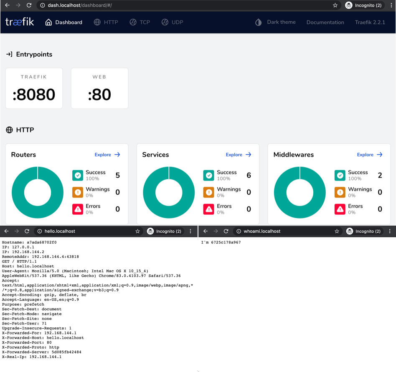This screenshot has height=372, width=396.
Task: Click the "X-Forwarded-Server: 5d085fb42484" line
Action: coord(42,352)
